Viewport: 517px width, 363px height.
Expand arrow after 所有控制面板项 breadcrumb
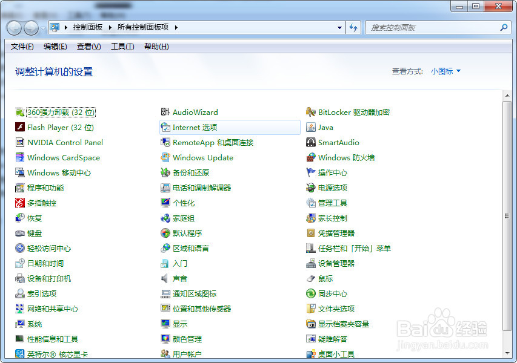coord(176,28)
